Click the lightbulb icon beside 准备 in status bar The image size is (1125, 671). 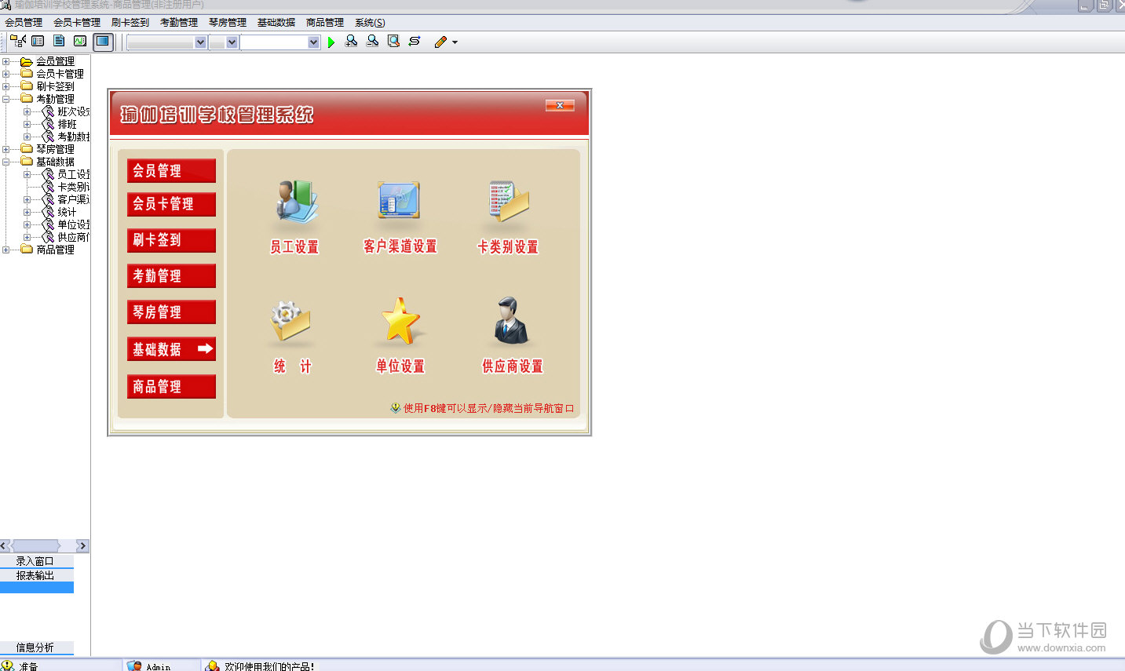[8, 666]
